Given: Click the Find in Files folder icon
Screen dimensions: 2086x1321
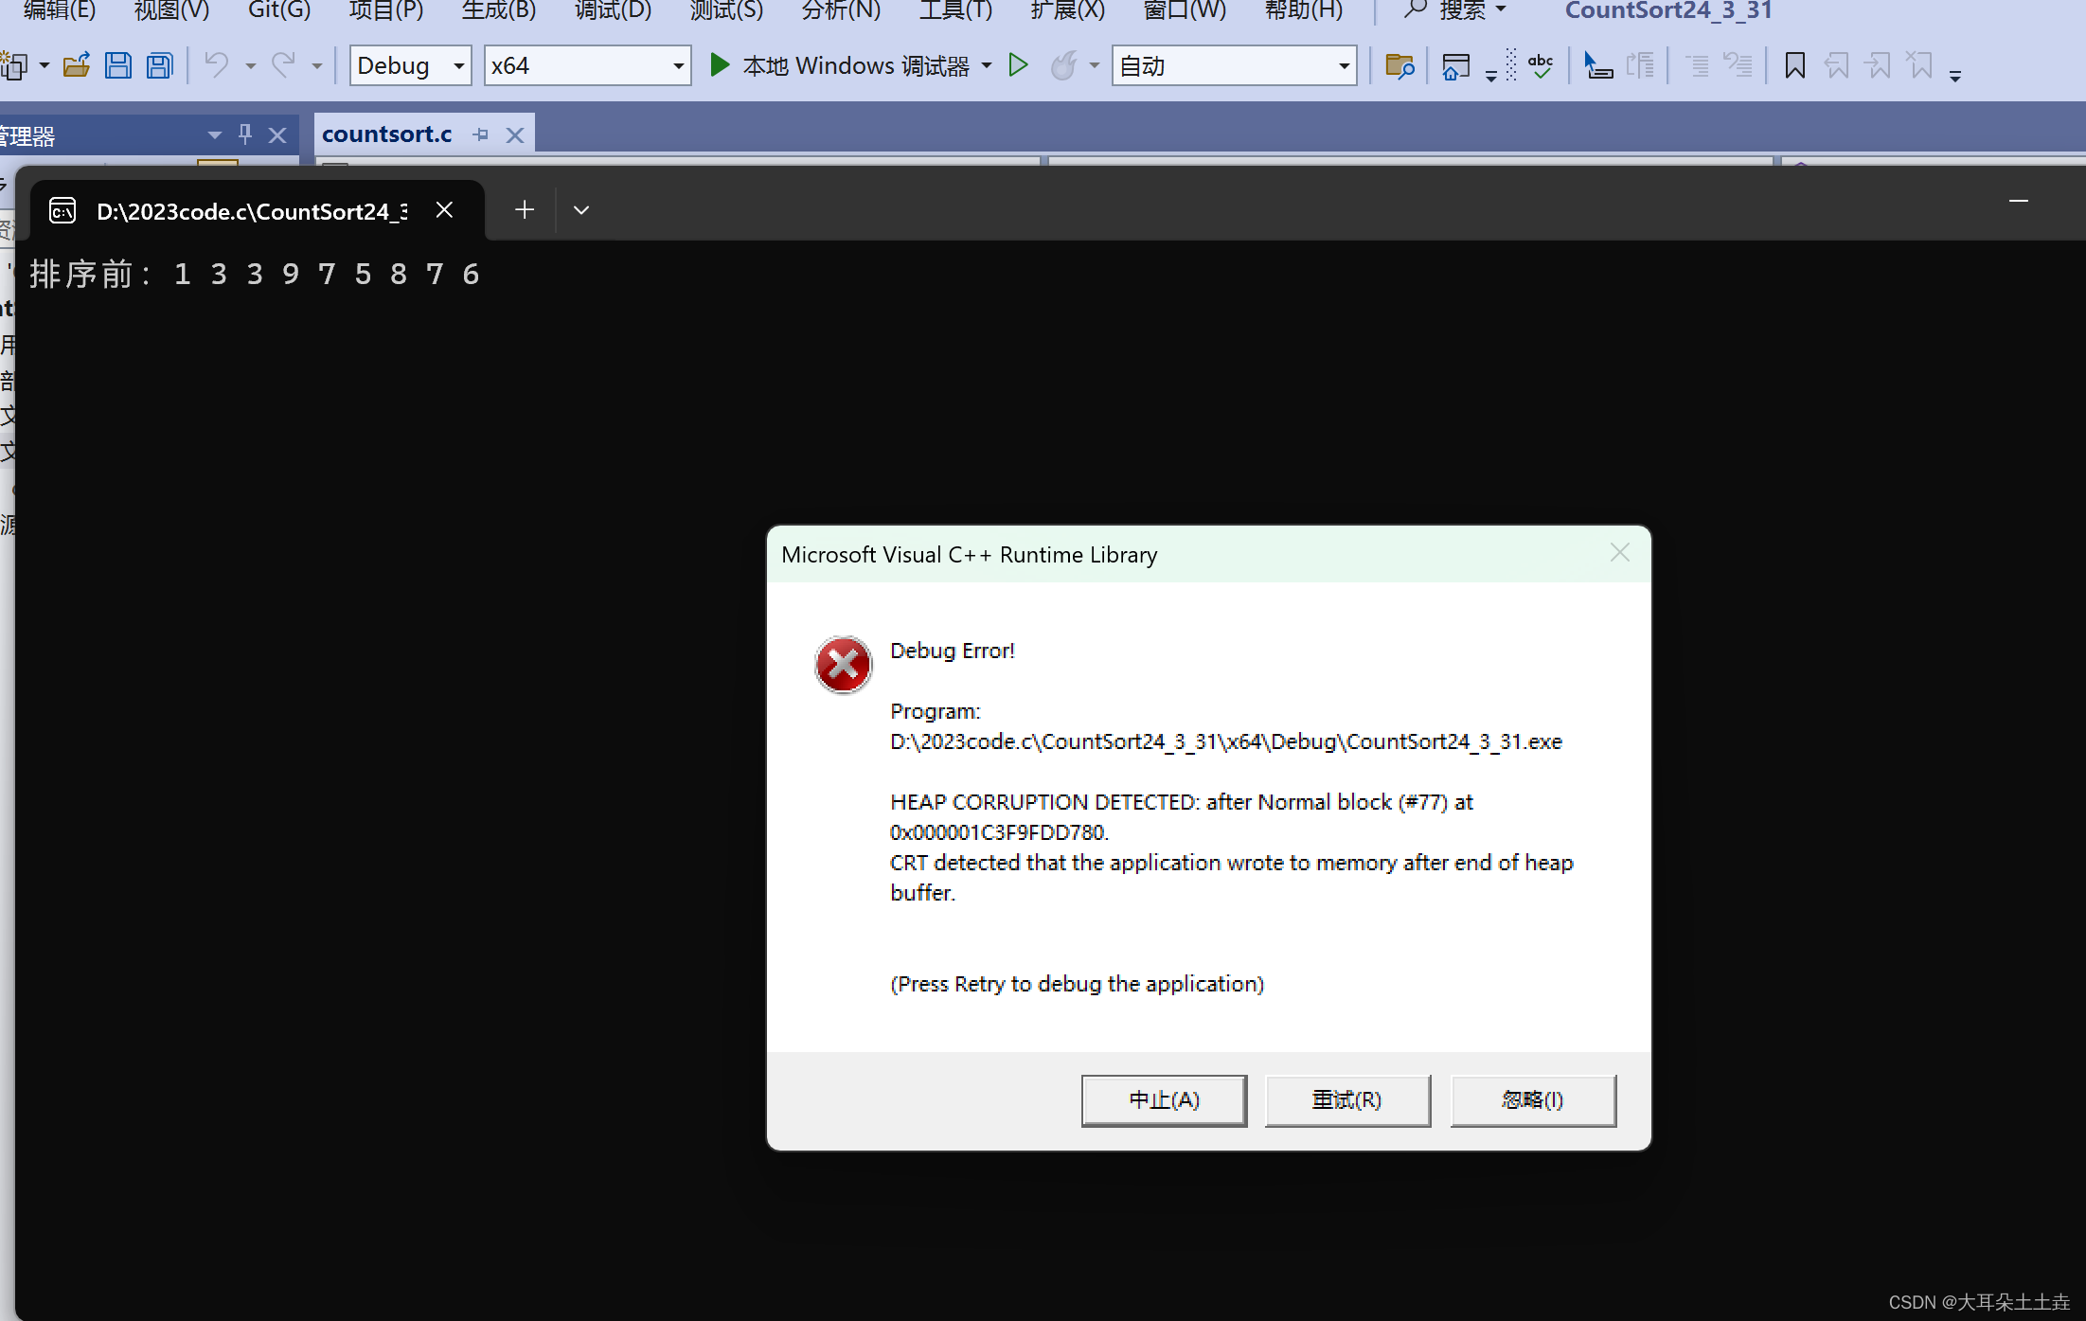Looking at the screenshot, I should coord(1399,65).
